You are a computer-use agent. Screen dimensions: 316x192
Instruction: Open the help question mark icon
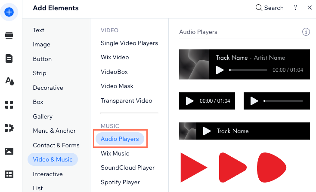(x=295, y=8)
